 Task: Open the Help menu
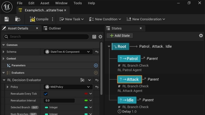(91, 3)
